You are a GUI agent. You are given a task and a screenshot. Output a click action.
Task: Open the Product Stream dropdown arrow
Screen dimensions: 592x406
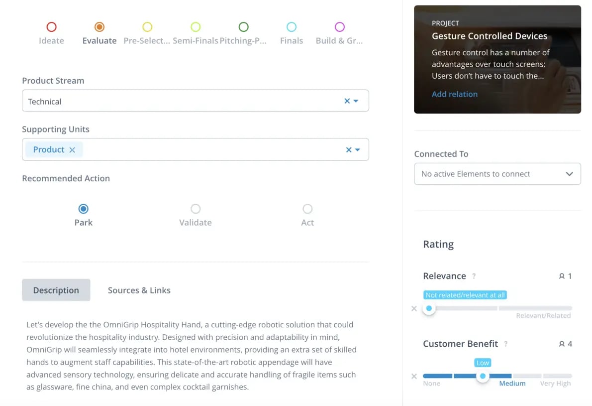click(x=356, y=101)
